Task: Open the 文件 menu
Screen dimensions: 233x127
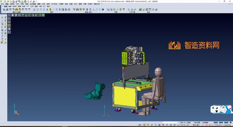Action: tap(2, 4)
